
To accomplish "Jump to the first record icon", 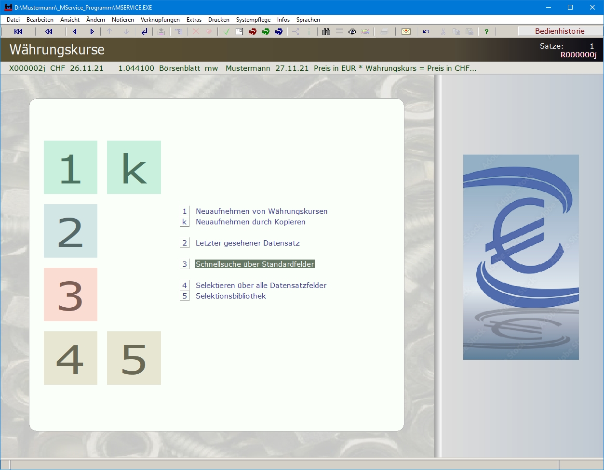I will point(18,32).
